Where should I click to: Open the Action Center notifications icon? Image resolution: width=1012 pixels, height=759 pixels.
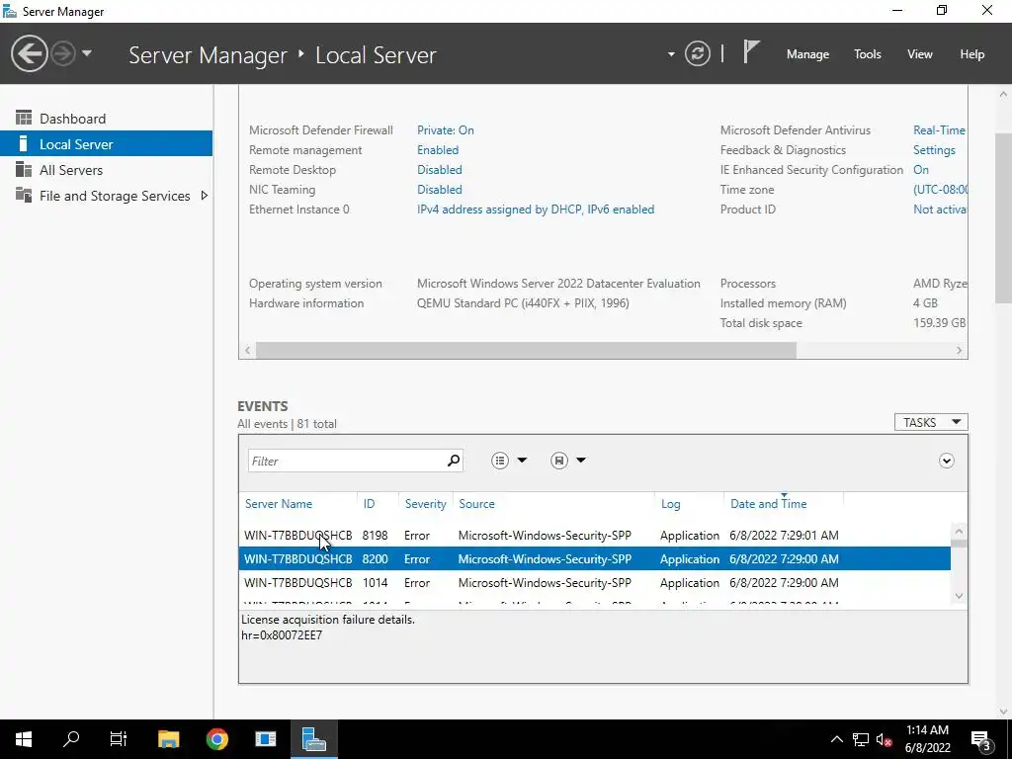(x=981, y=739)
